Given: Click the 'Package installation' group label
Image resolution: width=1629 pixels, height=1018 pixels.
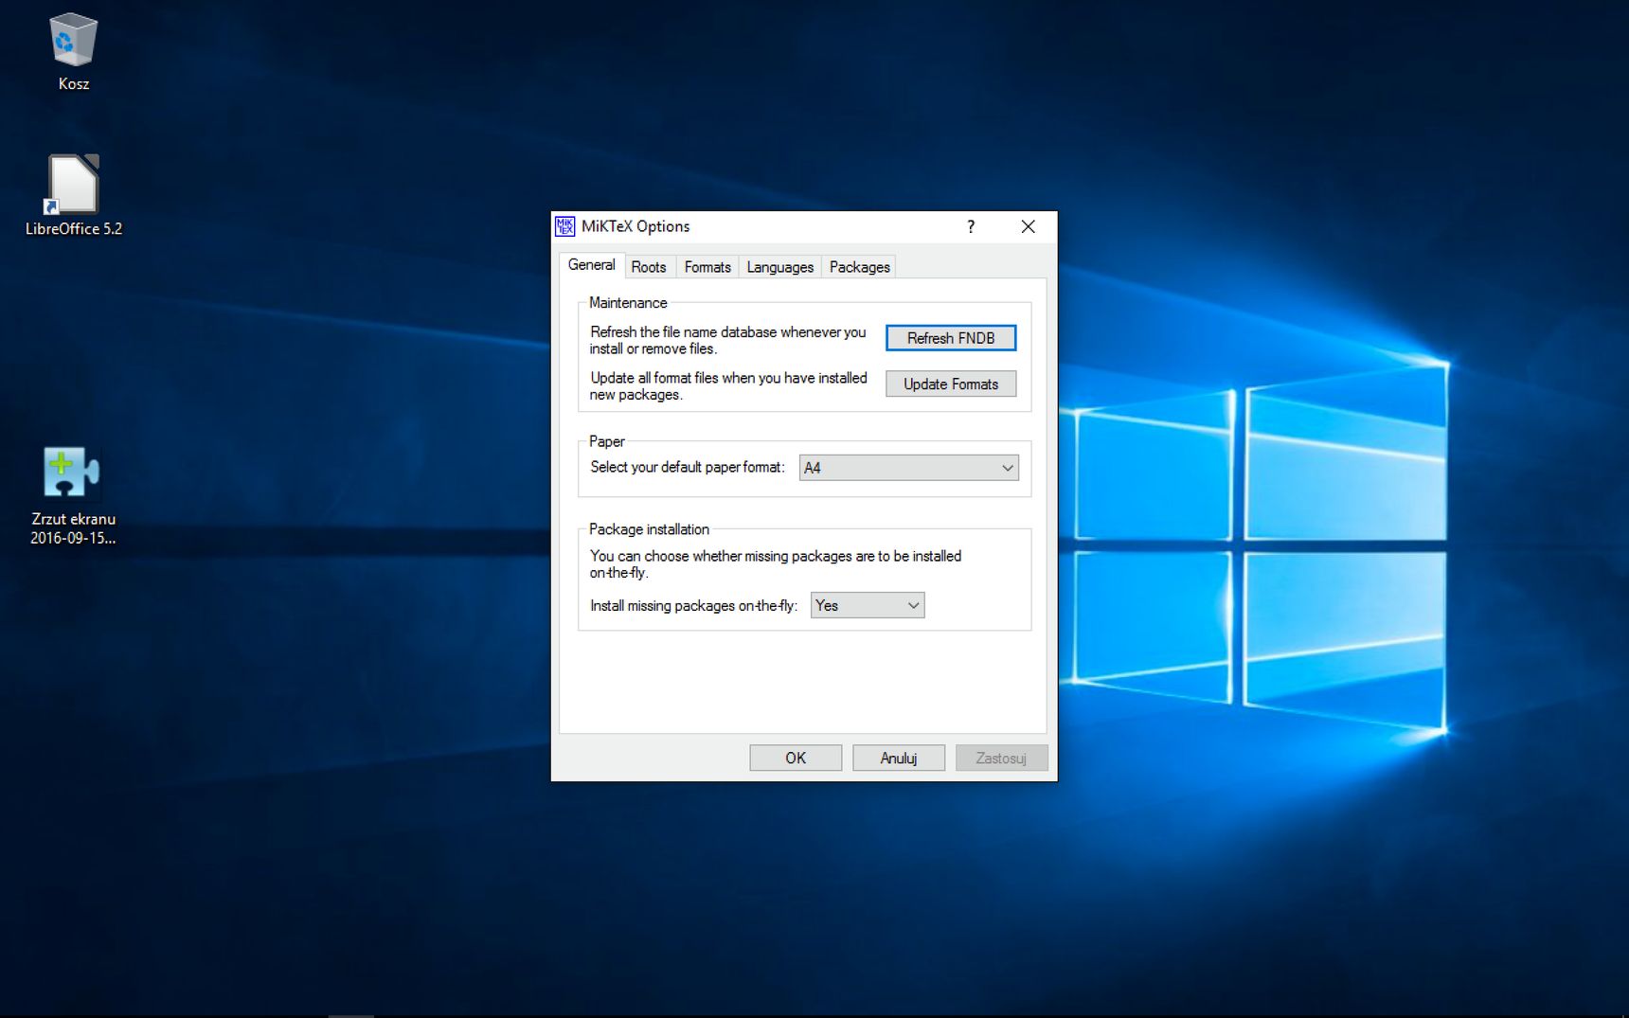Looking at the screenshot, I should coord(649,529).
